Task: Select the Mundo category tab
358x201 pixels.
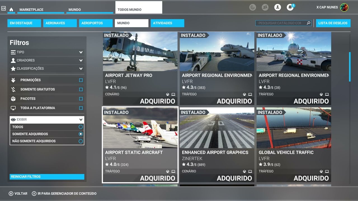Action: click(x=131, y=23)
